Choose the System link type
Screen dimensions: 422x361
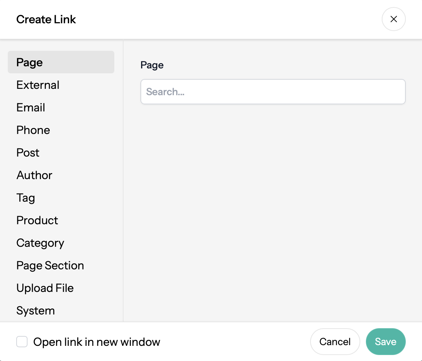35,310
